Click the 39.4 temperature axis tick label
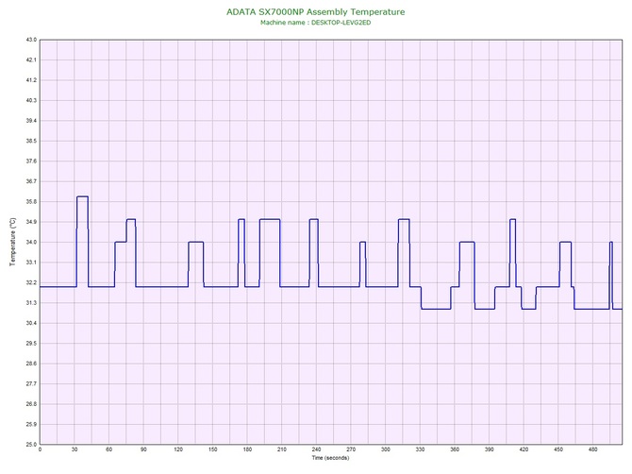Image resolution: width=632 pixels, height=474 pixels. point(31,121)
